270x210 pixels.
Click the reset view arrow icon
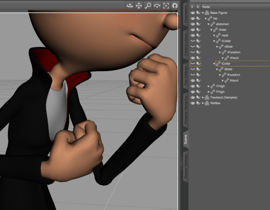[175, 6]
